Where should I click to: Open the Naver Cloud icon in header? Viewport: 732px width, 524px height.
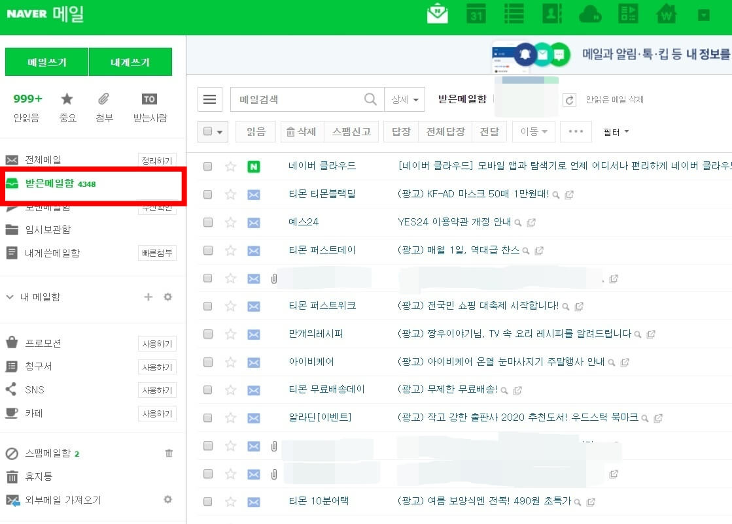pos(590,14)
